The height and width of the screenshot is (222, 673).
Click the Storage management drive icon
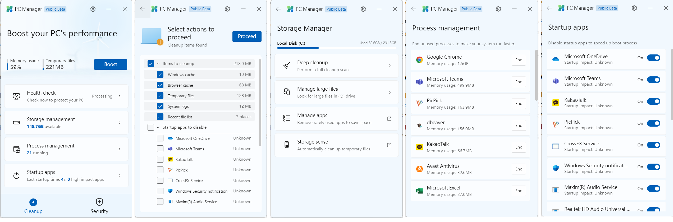coord(16,123)
